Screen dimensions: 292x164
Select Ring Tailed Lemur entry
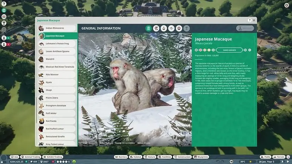[x=57, y=144]
